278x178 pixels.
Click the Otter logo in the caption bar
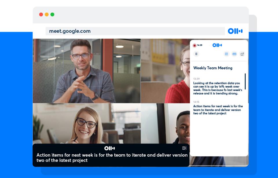(109, 148)
